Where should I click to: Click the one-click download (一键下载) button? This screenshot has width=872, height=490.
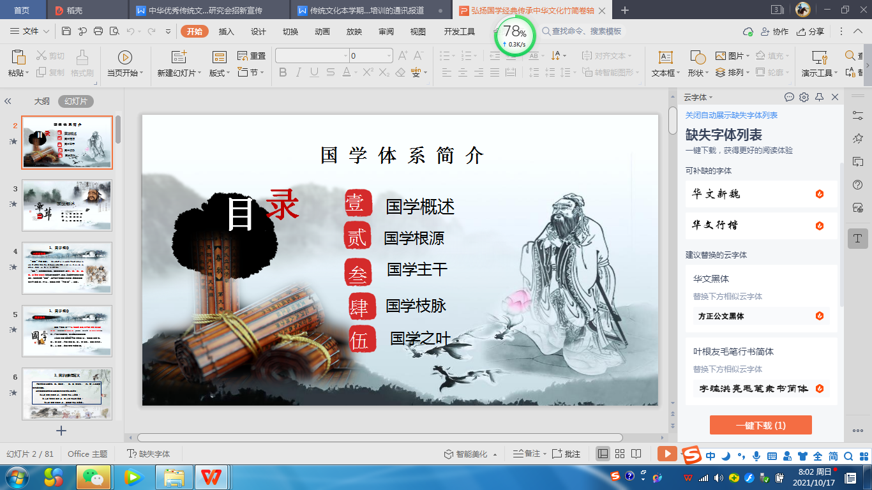click(x=760, y=425)
